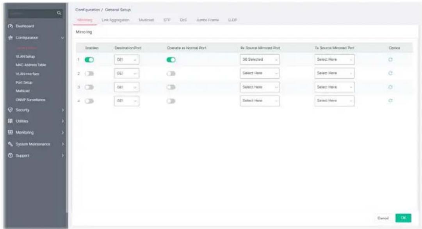Open ONVIF Surveillance in the sidebar

pos(30,100)
